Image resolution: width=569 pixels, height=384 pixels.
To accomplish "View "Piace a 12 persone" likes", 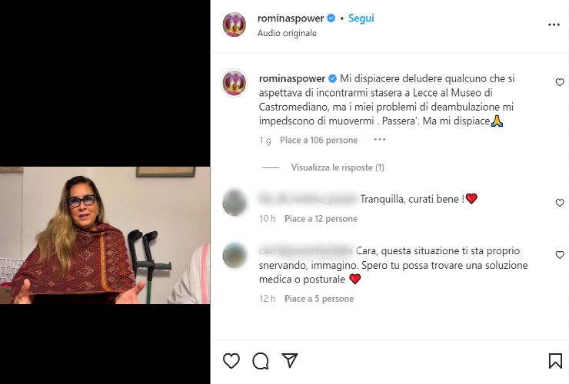I will coord(321,219).
